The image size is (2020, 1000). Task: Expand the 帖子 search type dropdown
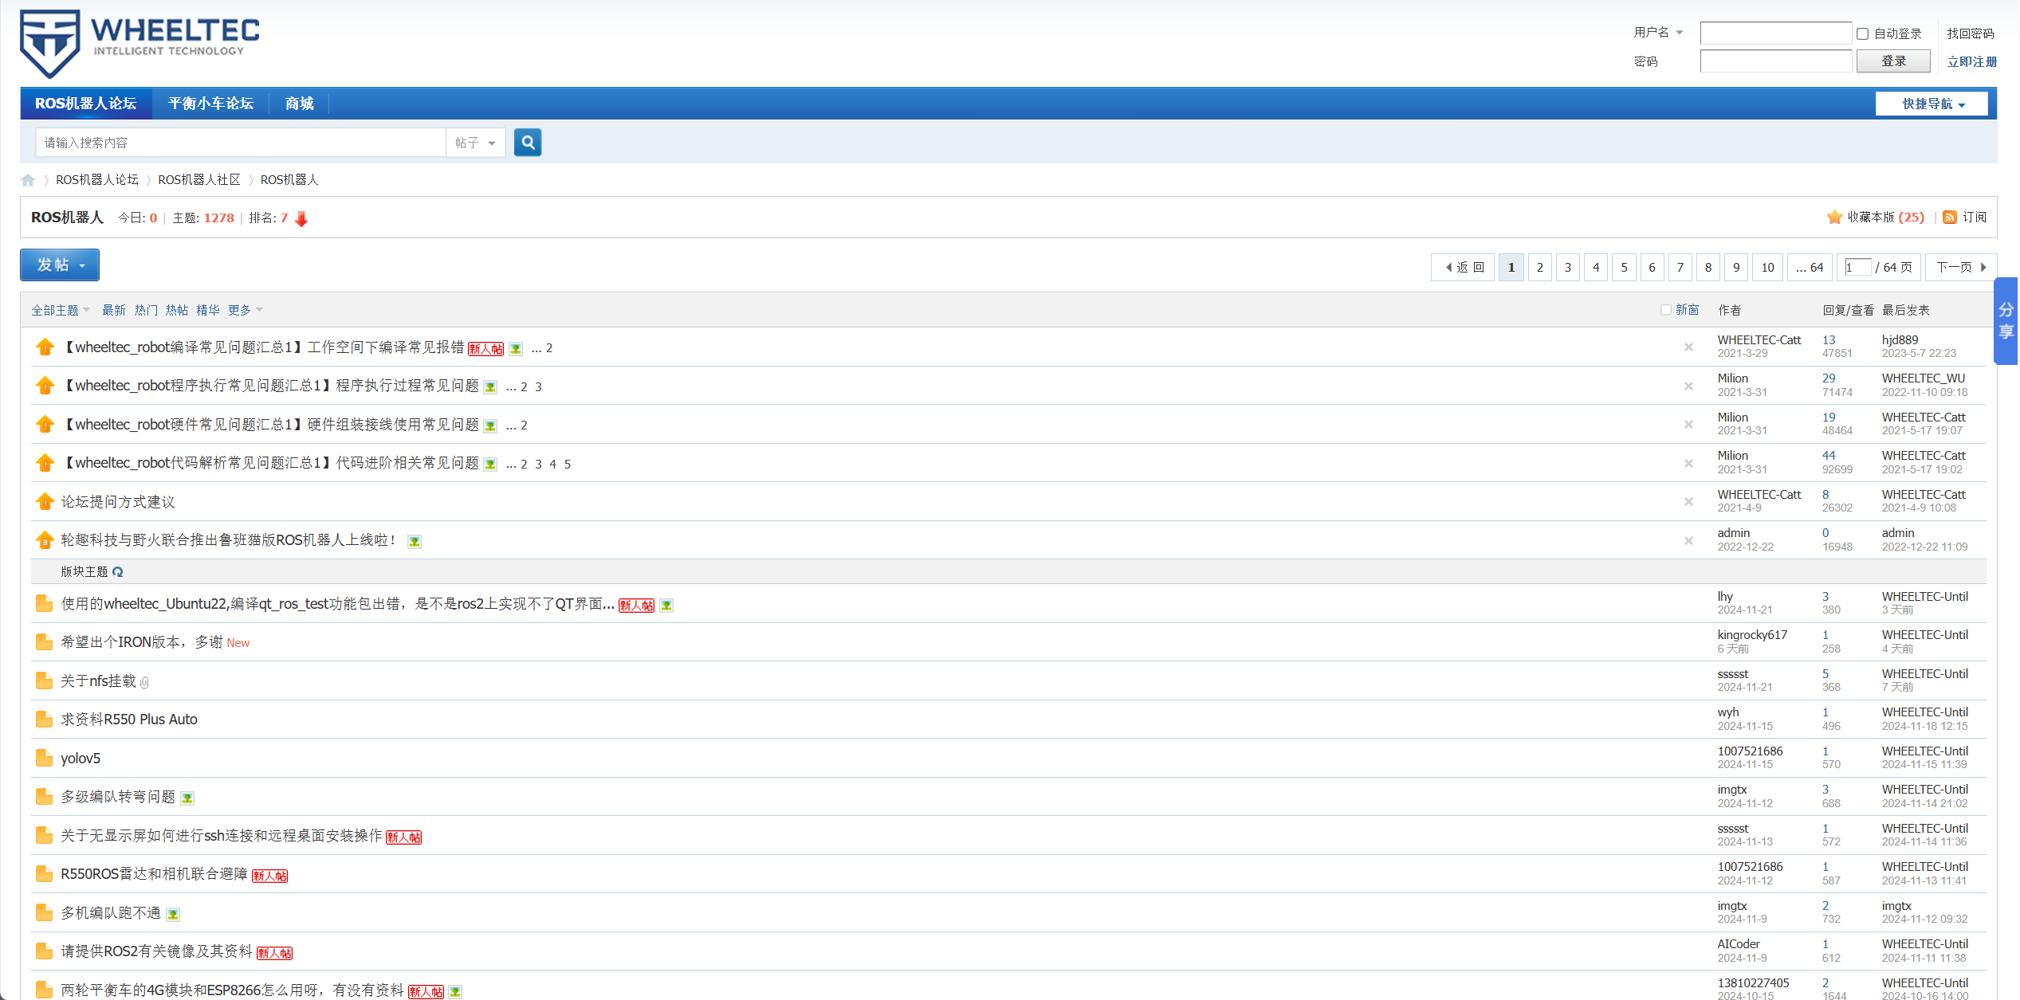pos(475,143)
